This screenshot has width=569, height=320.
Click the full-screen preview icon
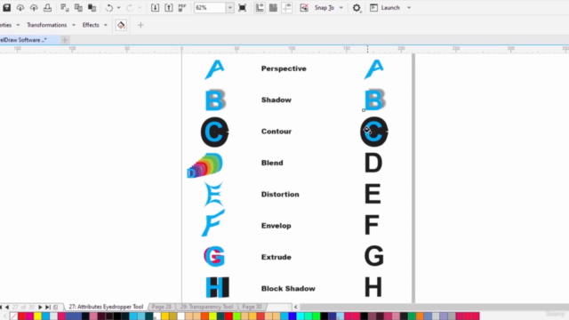click(x=243, y=8)
